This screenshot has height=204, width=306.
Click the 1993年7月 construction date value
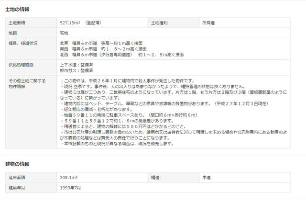coord(70,187)
